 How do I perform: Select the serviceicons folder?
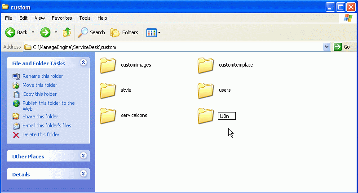[108, 116]
